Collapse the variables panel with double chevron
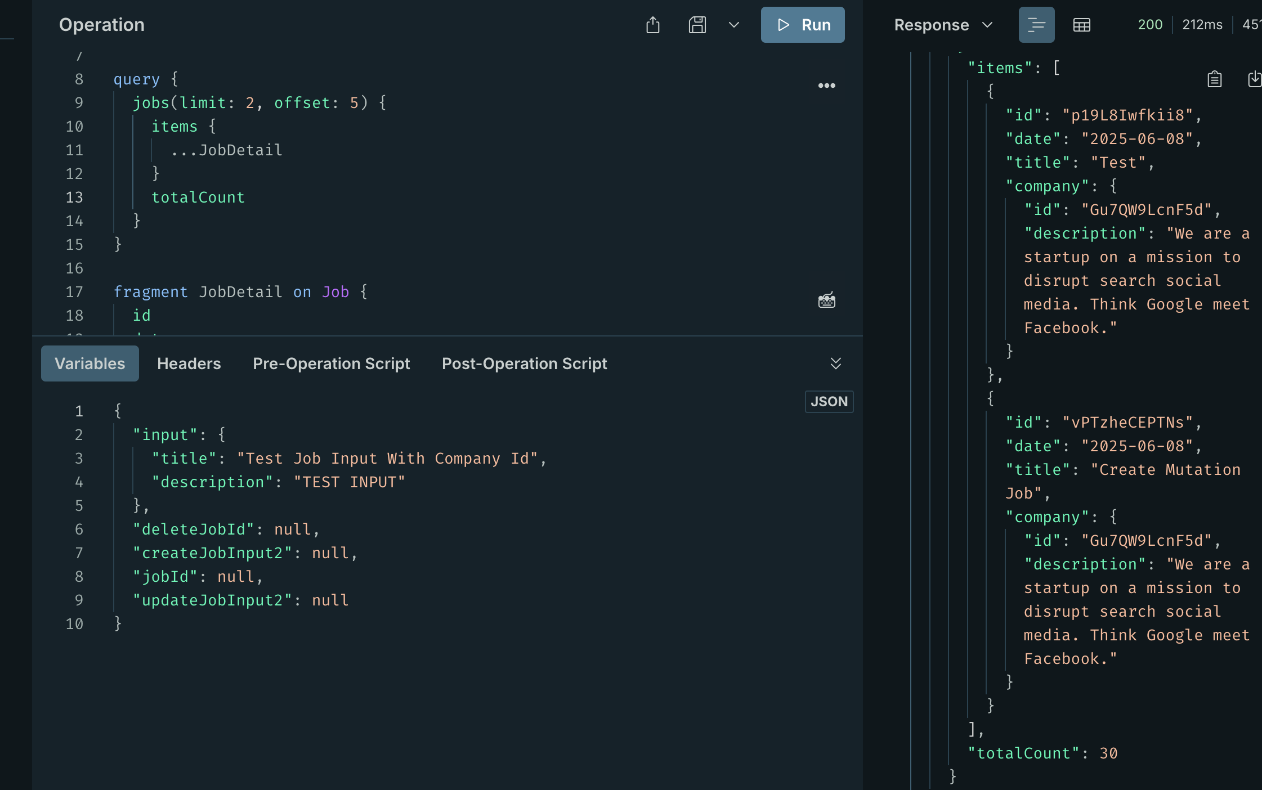The image size is (1262, 790). (x=835, y=363)
